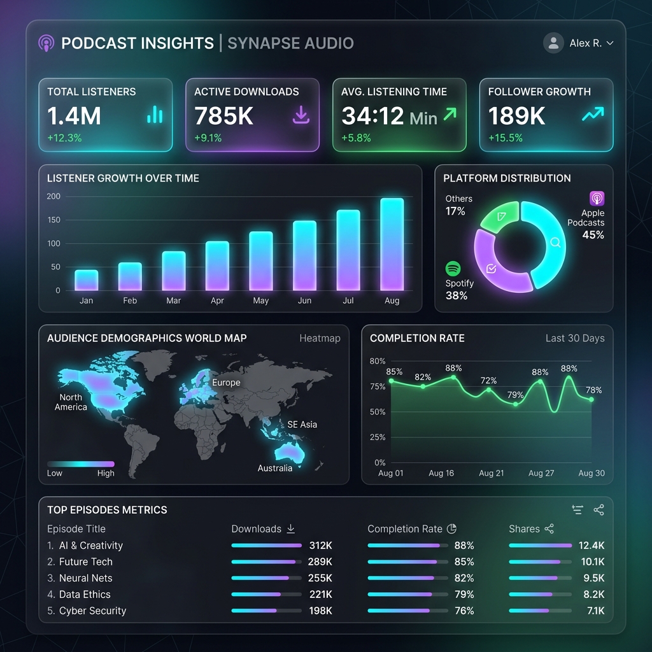Open the Follower Growth card
This screenshot has width=652, height=652.
546,115
